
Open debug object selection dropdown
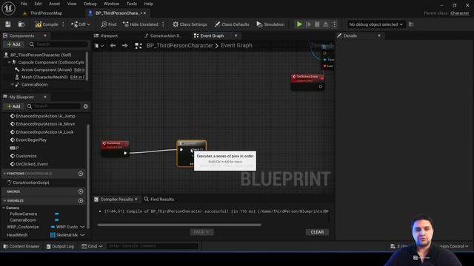pos(375,24)
